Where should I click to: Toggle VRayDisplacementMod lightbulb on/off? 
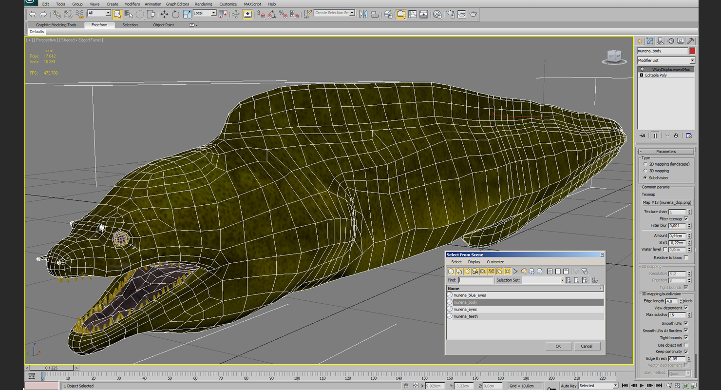642,69
